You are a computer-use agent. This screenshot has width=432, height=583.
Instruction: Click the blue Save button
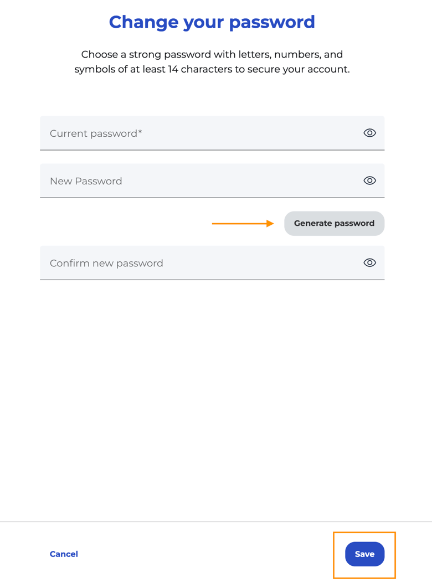pyautogui.click(x=364, y=554)
